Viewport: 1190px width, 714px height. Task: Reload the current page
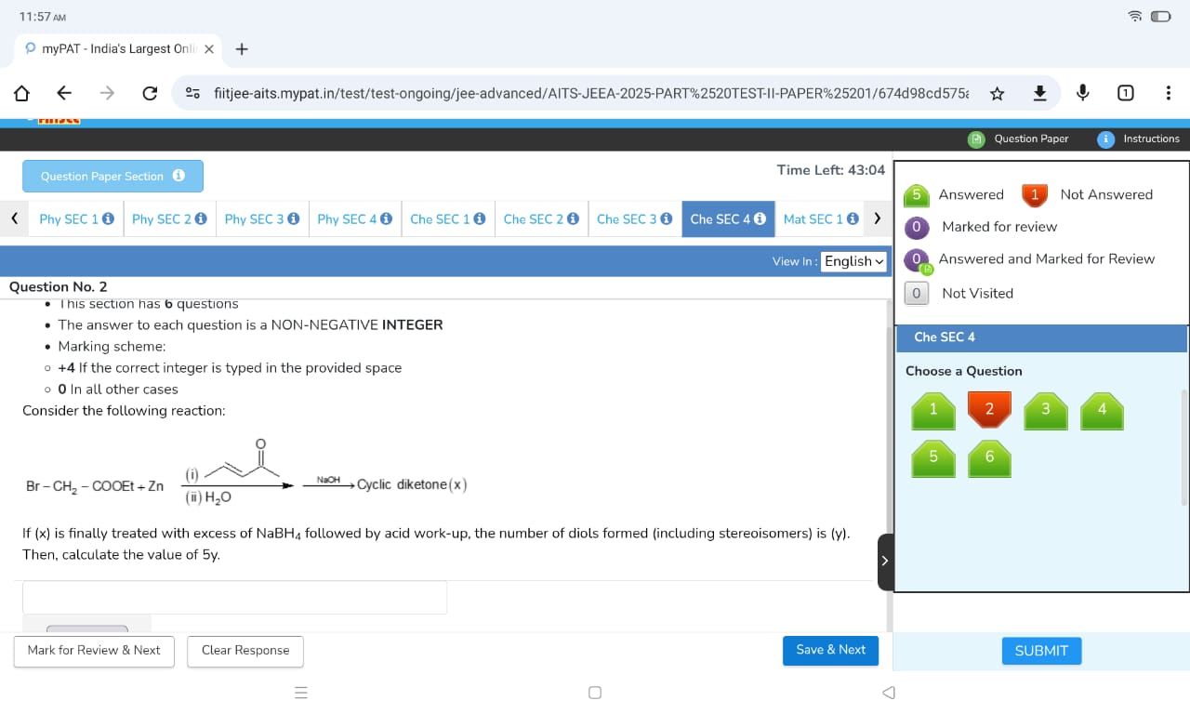[149, 93]
